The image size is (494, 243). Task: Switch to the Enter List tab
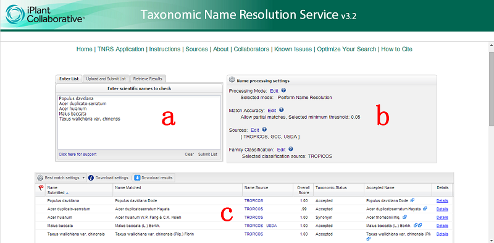pyautogui.click(x=69, y=79)
